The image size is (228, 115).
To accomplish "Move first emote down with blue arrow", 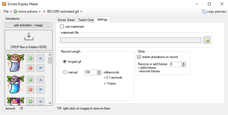I will (41, 68).
